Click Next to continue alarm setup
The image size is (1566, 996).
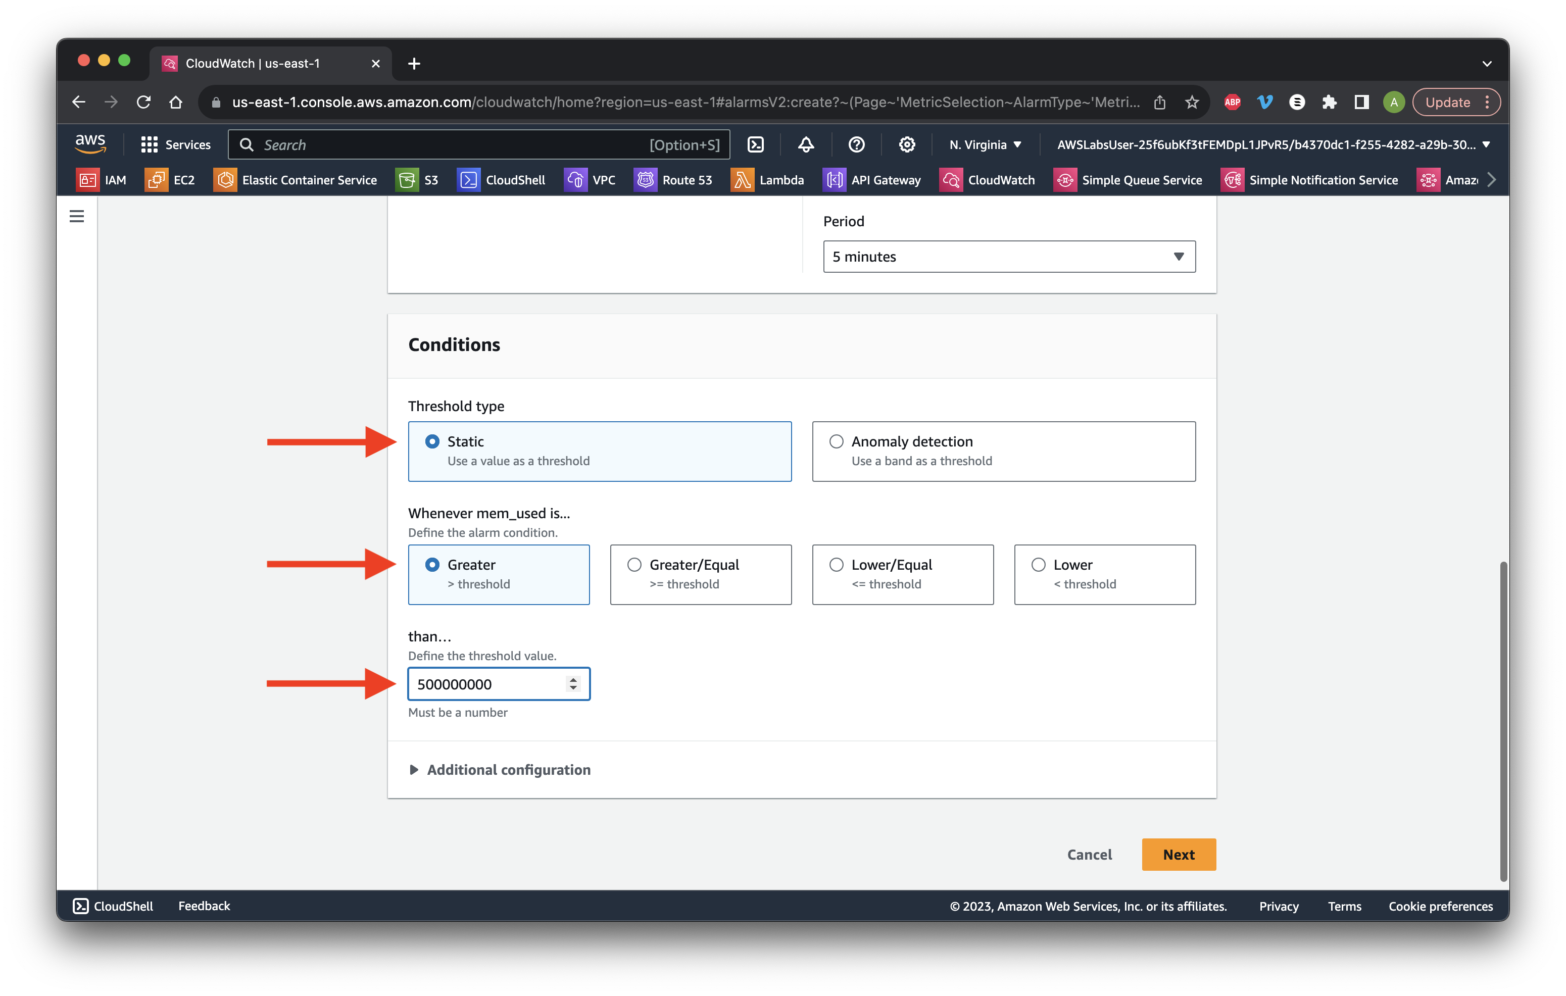point(1179,854)
